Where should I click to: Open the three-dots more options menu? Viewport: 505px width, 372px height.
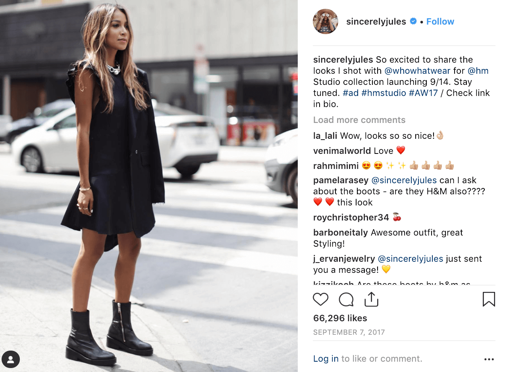pyautogui.click(x=489, y=359)
